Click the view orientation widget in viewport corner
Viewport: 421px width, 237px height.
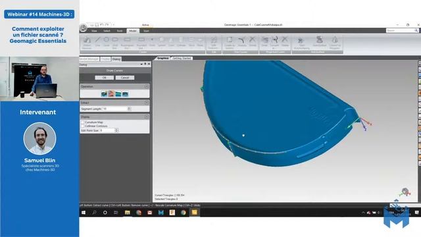point(405,192)
